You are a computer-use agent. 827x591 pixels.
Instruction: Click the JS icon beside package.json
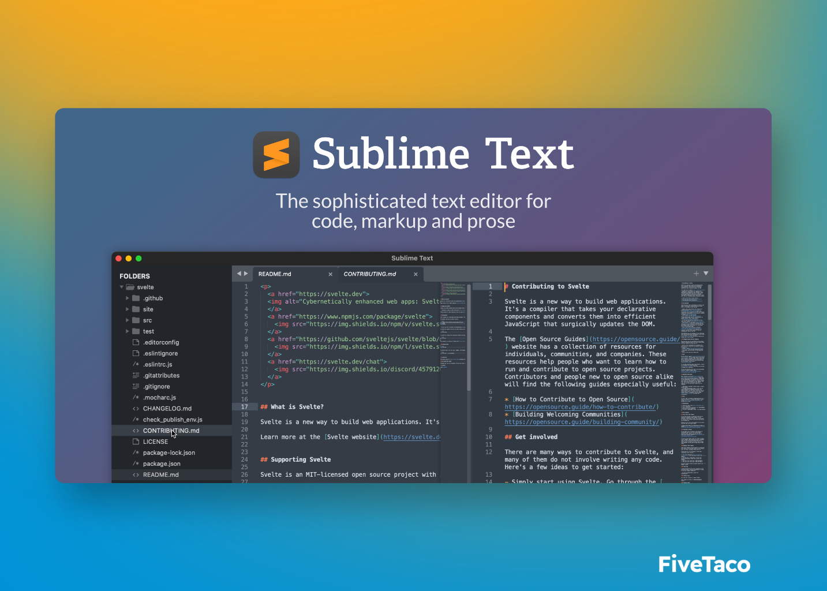coord(135,463)
